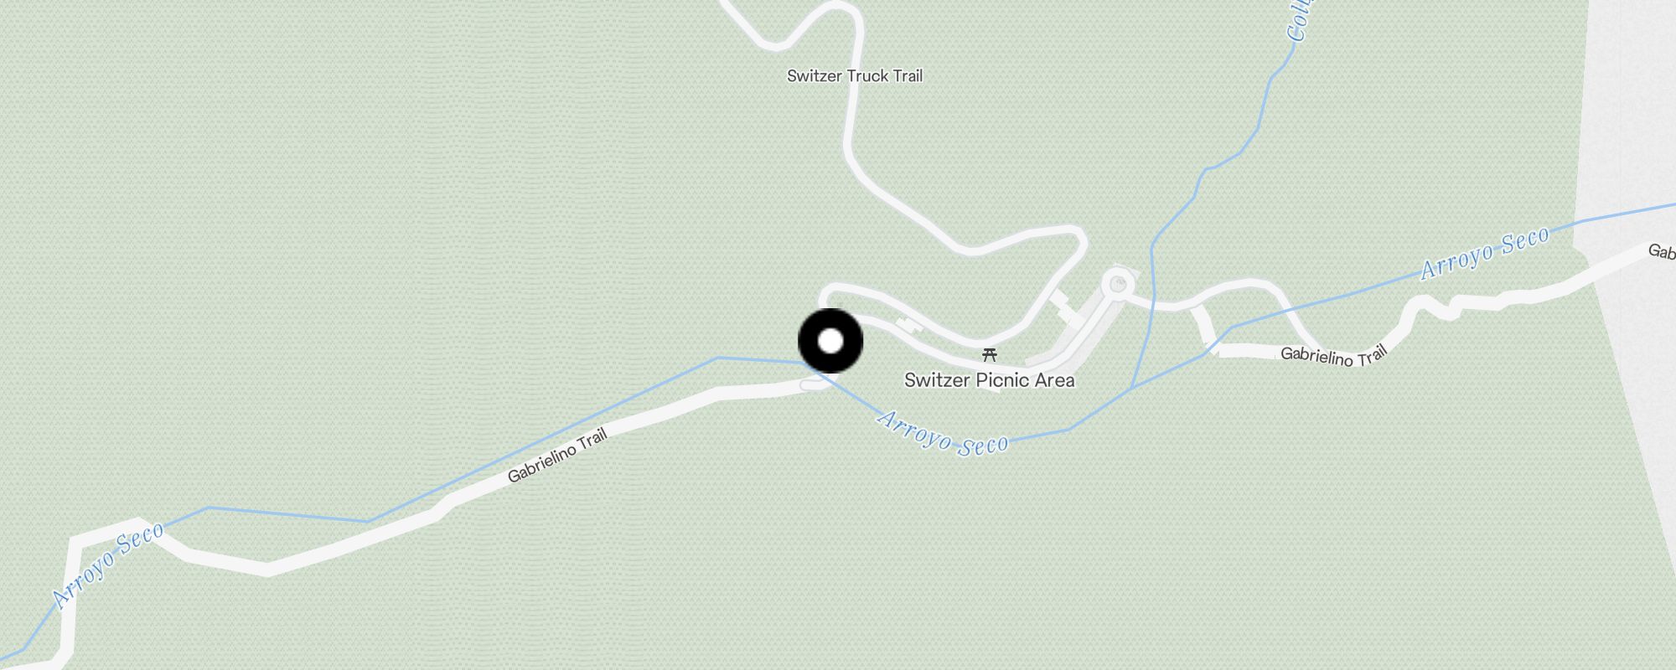Click the black circular location marker
The image size is (1676, 670).
(x=830, y=341)
